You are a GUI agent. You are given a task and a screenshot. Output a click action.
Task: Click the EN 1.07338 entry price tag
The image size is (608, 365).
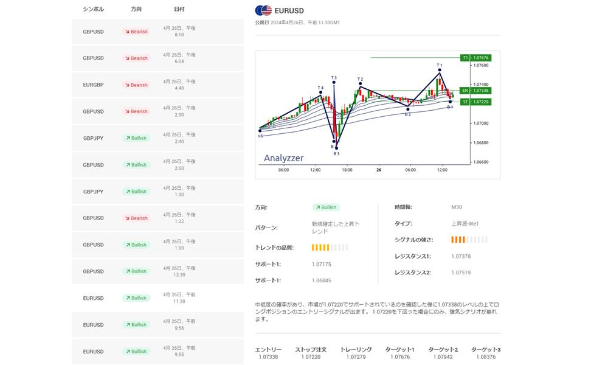(x=475, y=91)
